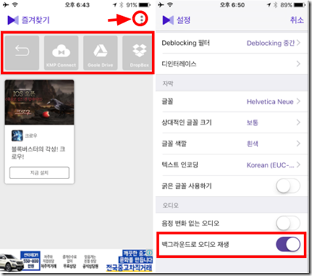
Task: Tap 상대적인 글꼴 크기 label
Action: click(187, 122)
